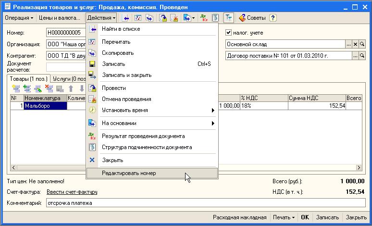Click the '18%' cell in % НДС column
This screenshot has height=226, width=372.
click(x=264, y=106)
